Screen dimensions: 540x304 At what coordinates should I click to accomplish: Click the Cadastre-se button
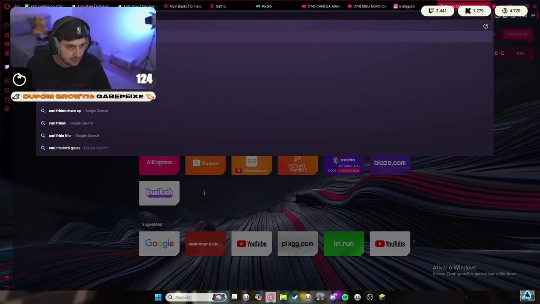click(517, 34)
